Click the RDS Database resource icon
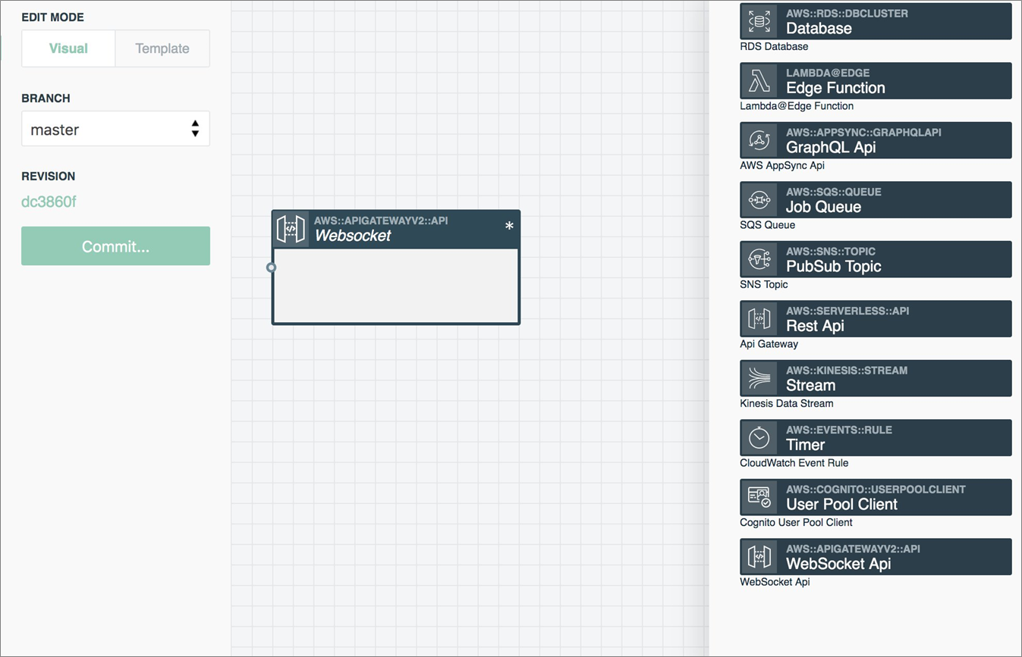1022x657 pixels. point(759,21)
